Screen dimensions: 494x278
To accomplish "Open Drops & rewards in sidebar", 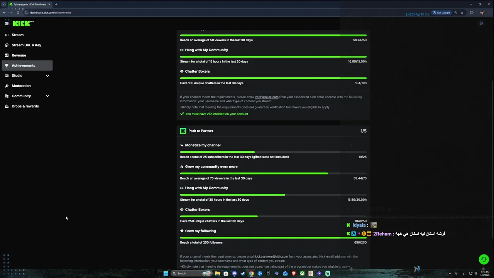I will (27, 106).
